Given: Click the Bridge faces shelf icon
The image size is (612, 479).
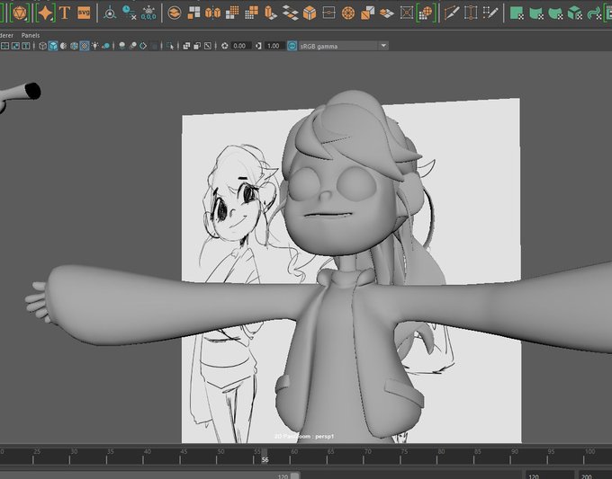Looking at the screenshot, I should 290,13.
